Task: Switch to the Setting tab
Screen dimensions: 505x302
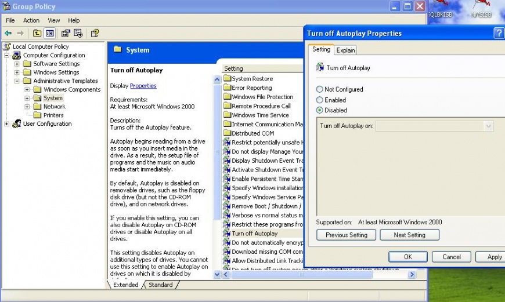Action: (x=321, y=49)
